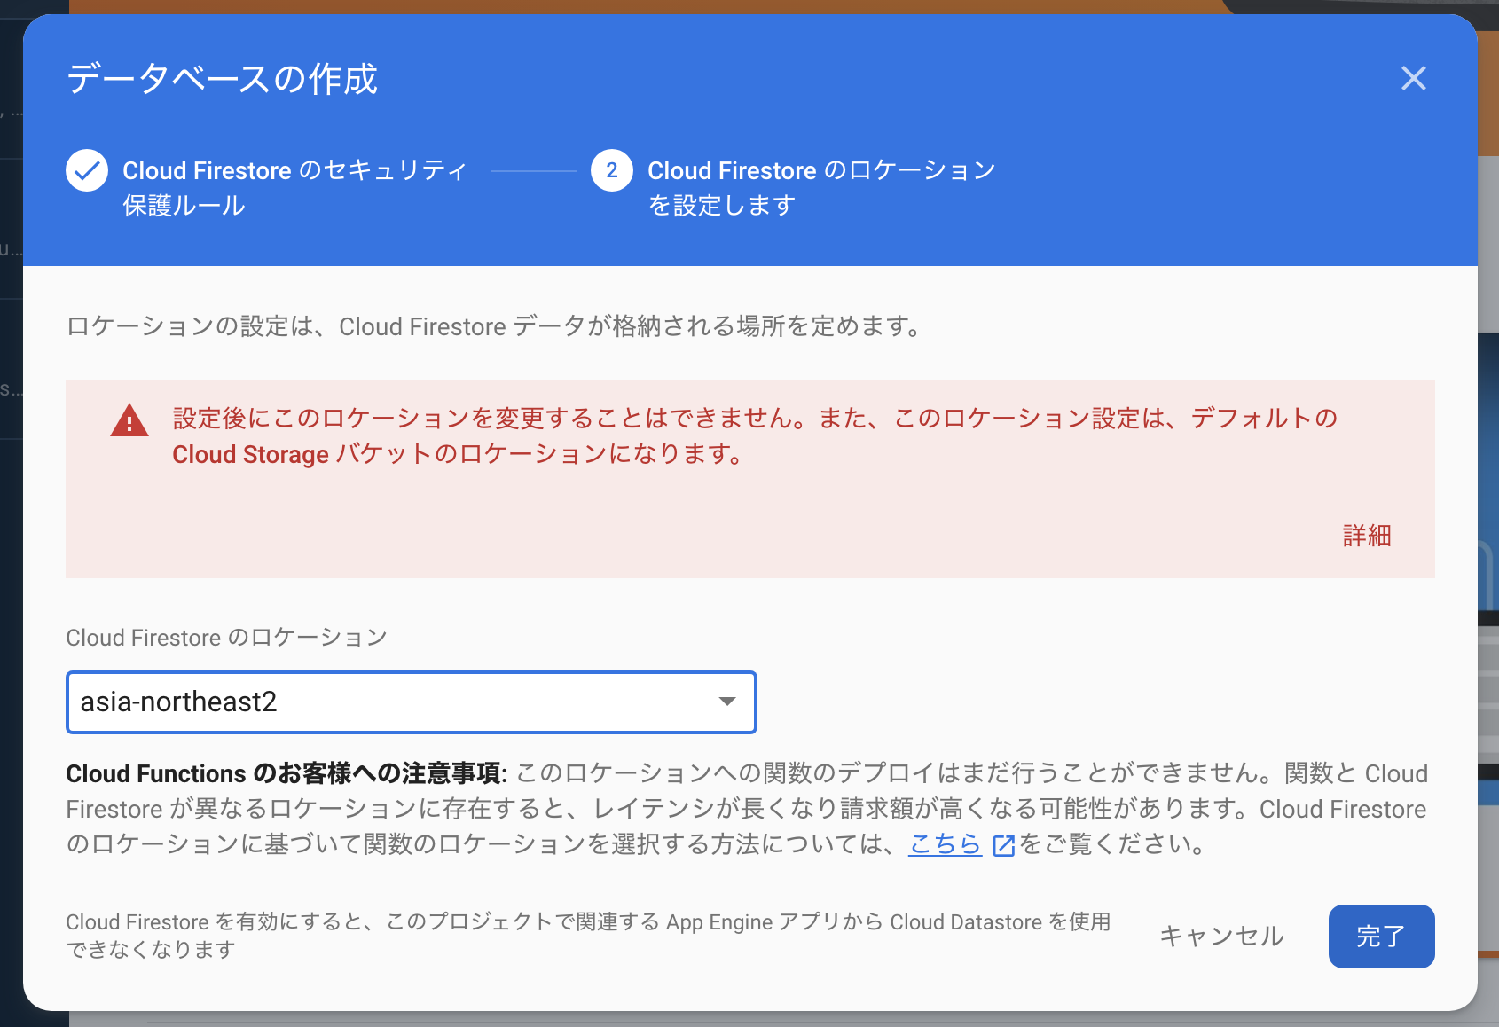This screenshot has width=1499, height=1027.
Task: Click the step 2 number circle
Action: [x=612, y=170]
